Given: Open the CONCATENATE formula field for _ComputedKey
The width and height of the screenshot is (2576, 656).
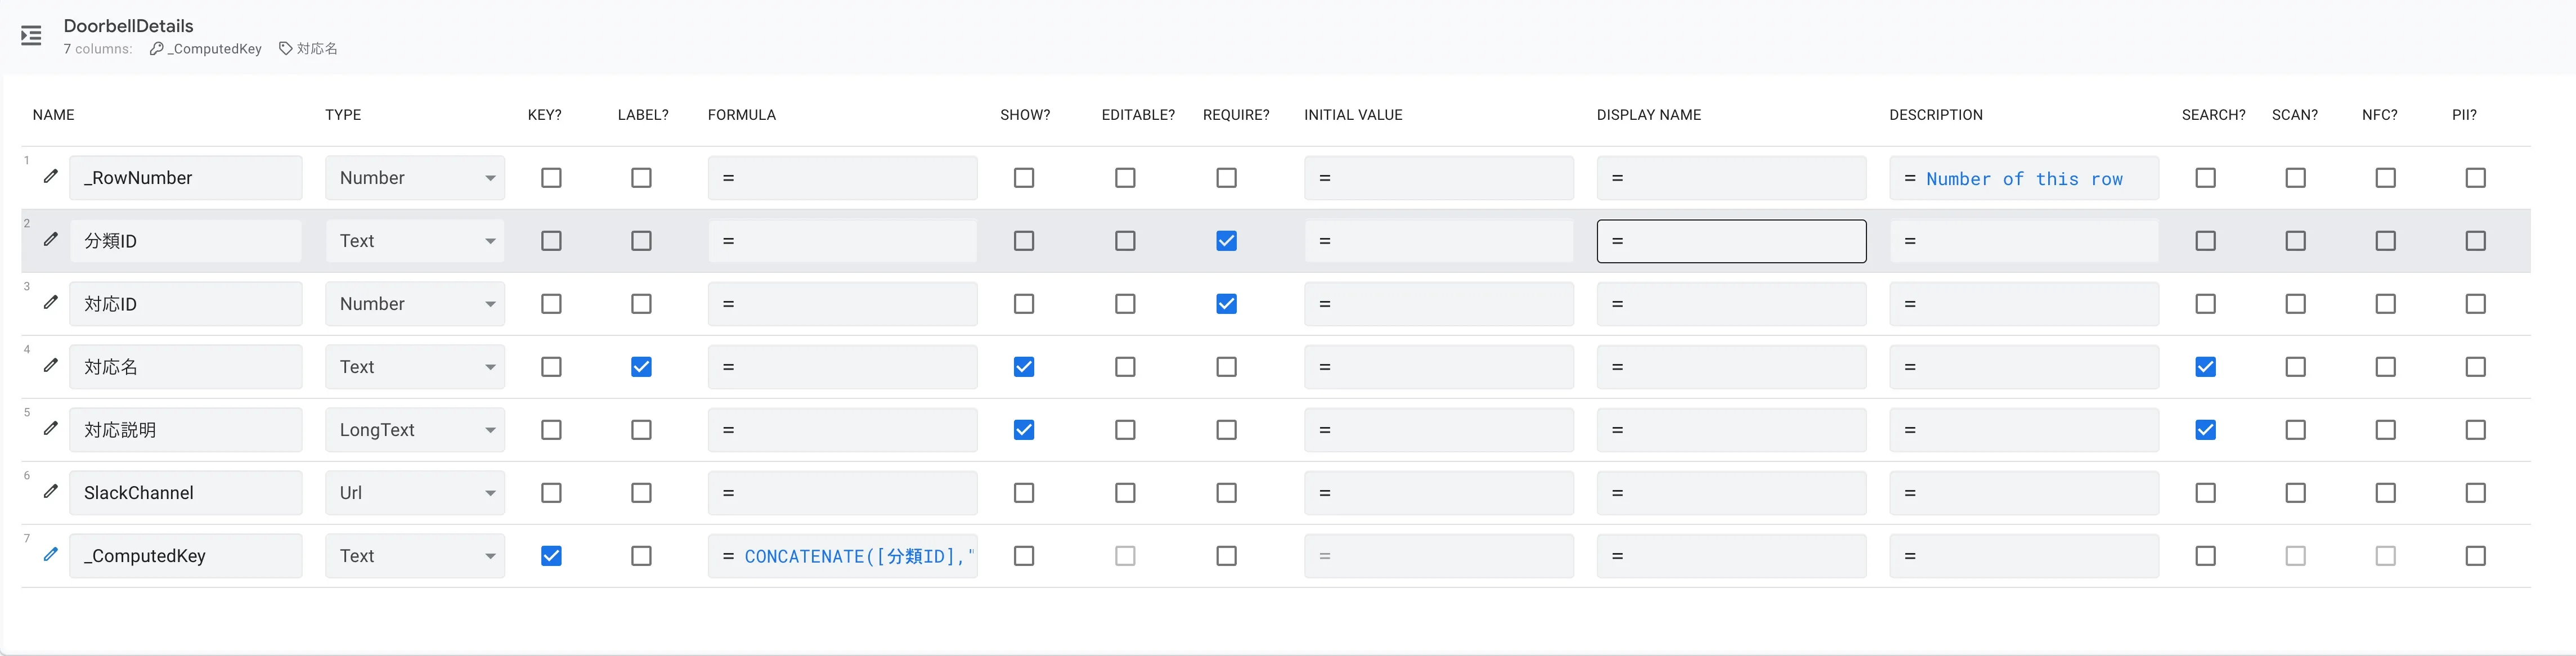Looking at the screenshot, I should click(x=842, y=556).
